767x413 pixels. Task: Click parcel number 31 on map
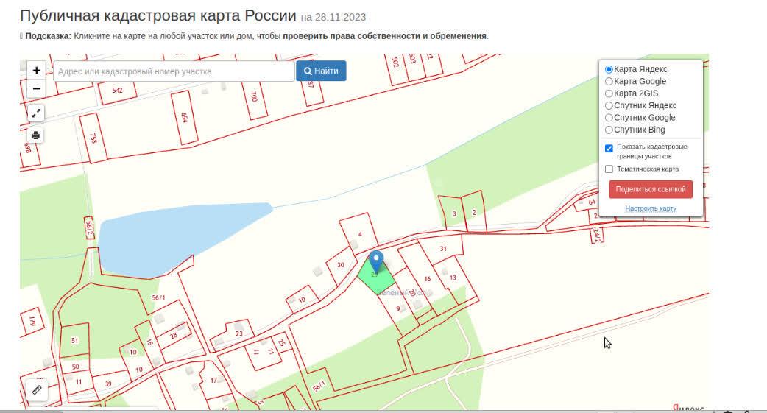442,249
